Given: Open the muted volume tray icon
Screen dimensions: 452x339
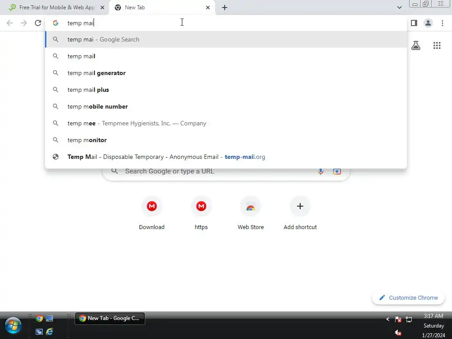Looking at the screenshot, I should tap(398, 333).
